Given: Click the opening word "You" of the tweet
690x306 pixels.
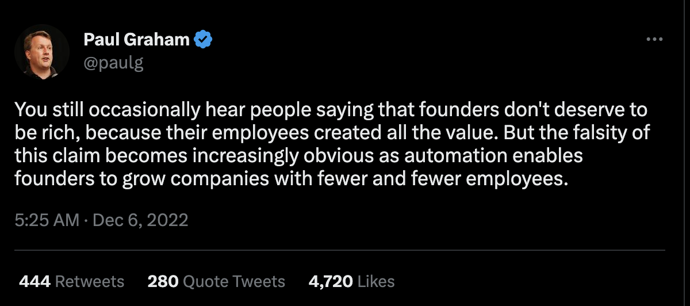Looking at the screenshot, I should click(x=27, y=109).
